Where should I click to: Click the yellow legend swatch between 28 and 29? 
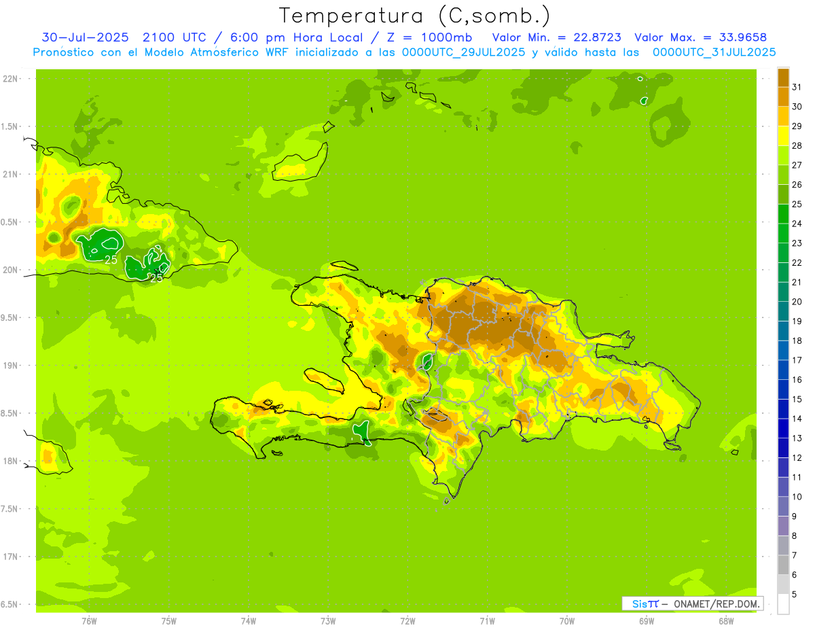pyautogui.click(x=783, y=136)
